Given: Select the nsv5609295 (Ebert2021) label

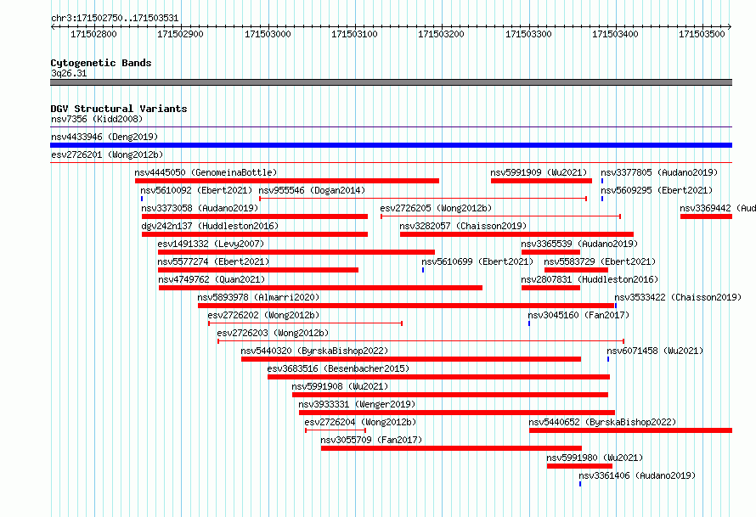Looking at the screenshot, I should [x=657, y=190].
